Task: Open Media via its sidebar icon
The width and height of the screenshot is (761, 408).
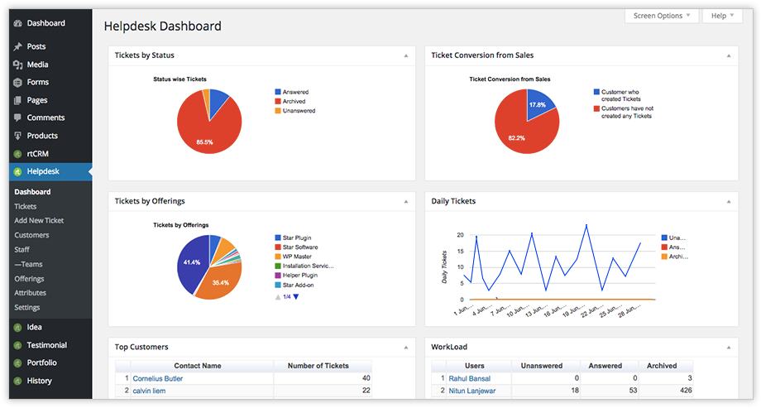Action: [x=17, y=65]
